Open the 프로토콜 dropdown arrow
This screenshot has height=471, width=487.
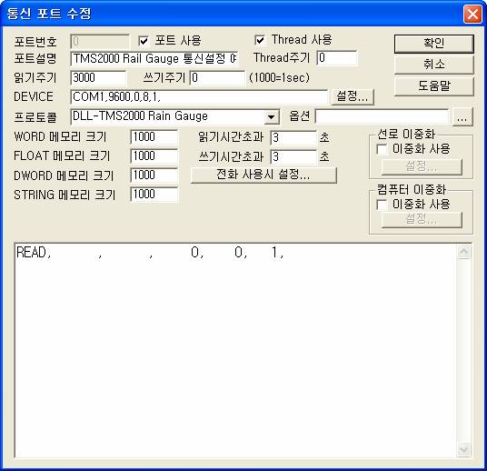271,117
